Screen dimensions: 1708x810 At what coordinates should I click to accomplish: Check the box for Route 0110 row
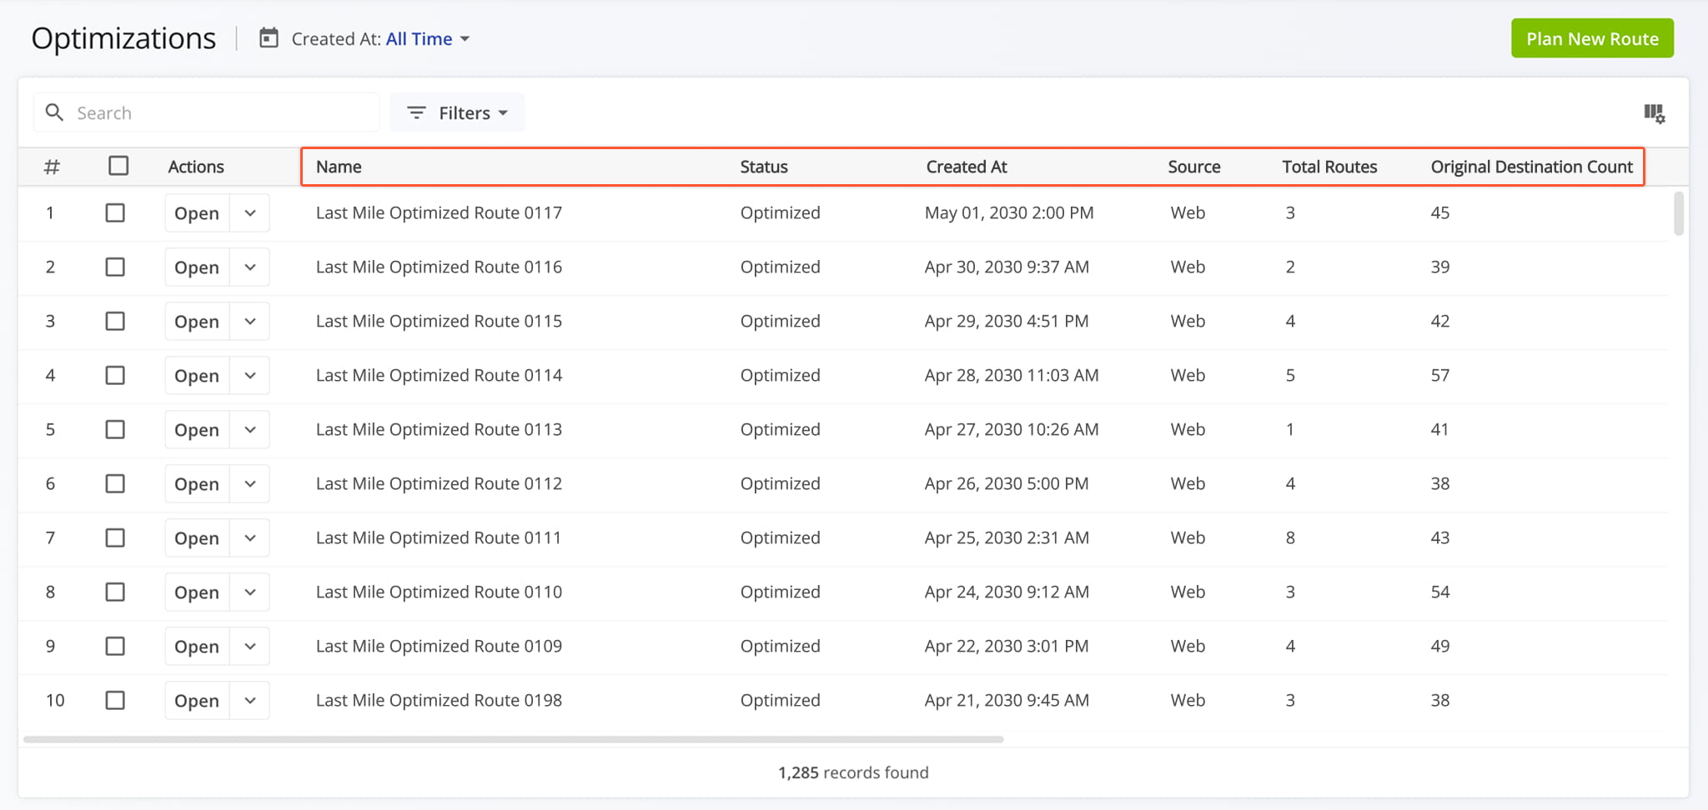point(115,592)
